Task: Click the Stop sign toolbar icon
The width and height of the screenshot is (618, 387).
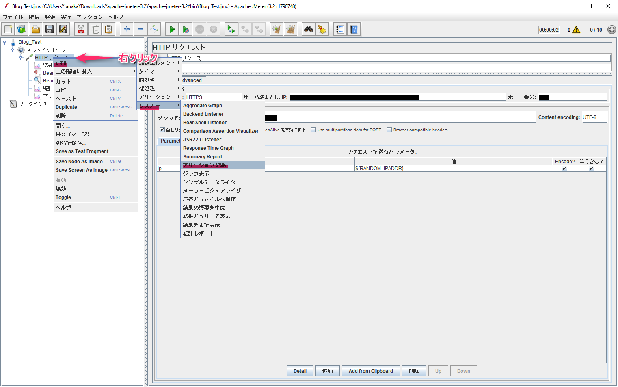Action: (x=200, y=29)
